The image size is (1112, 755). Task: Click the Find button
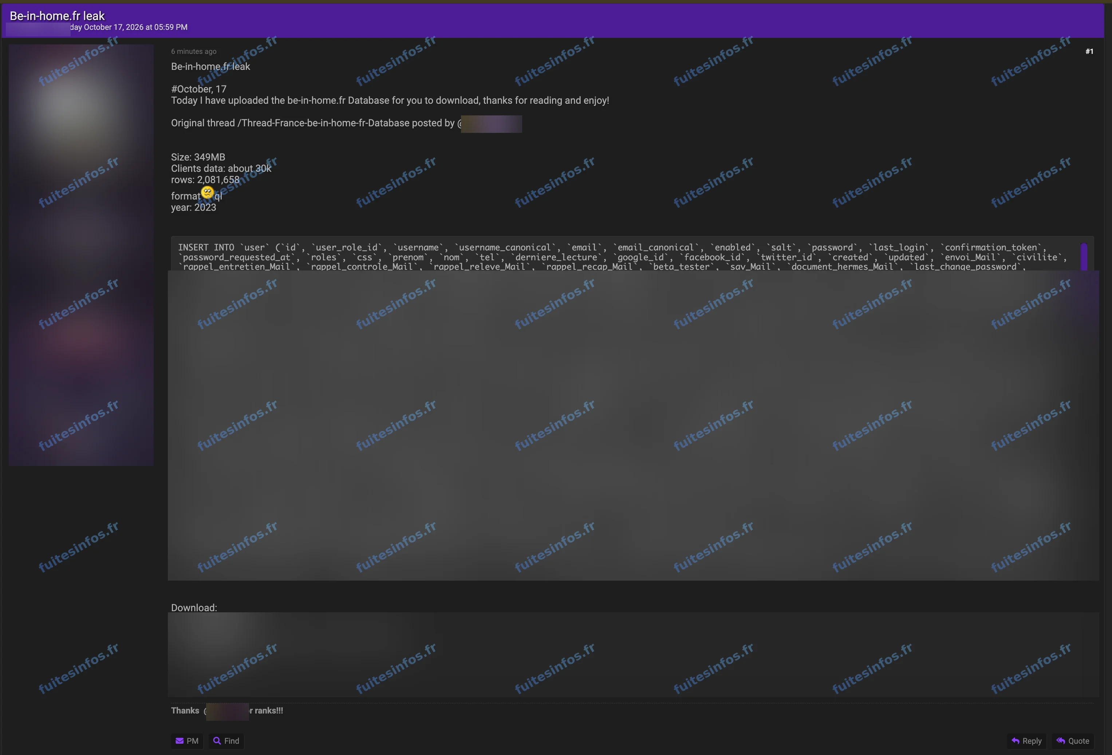tap(226, 741)
